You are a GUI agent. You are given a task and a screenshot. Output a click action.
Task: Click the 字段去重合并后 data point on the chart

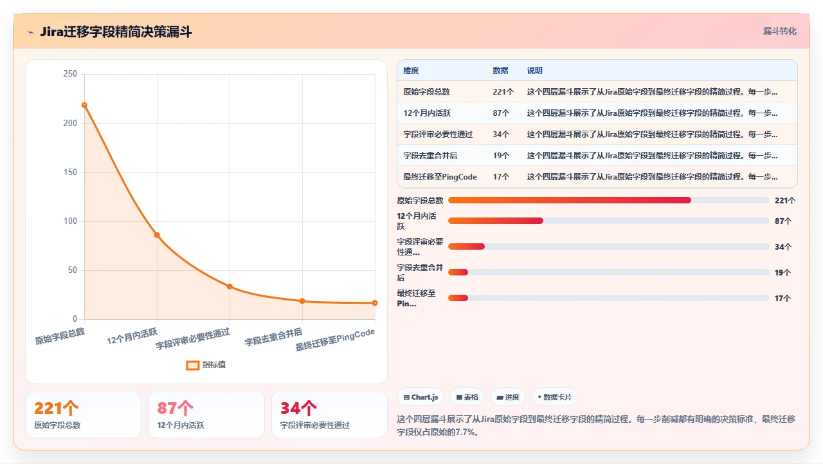302,301
